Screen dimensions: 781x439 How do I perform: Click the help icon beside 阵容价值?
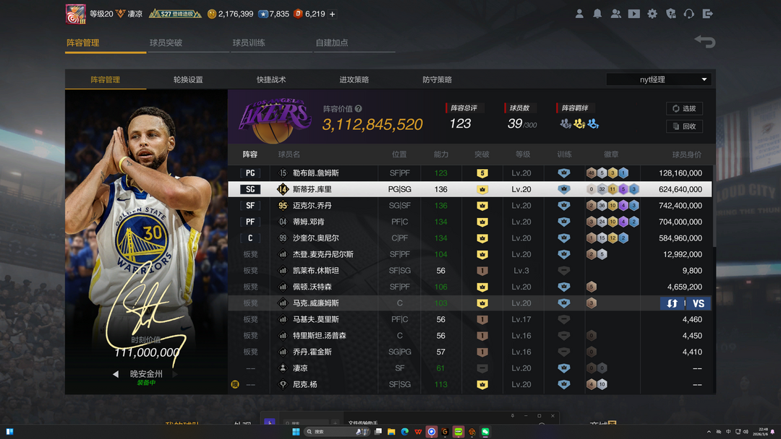[x=359, y=109]
